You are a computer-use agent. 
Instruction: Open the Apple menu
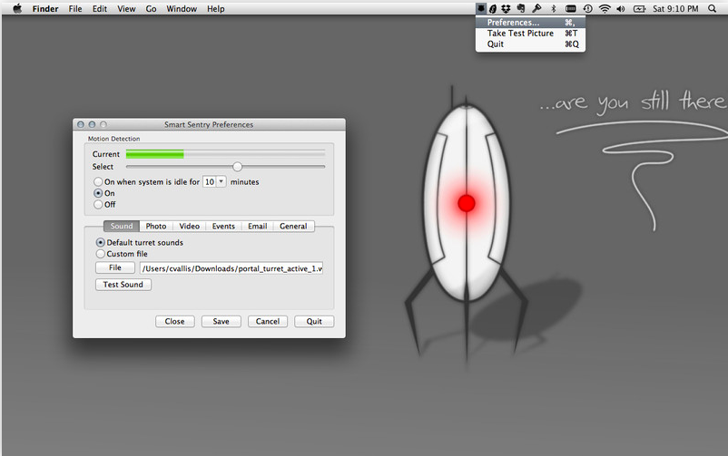(16, 8)
